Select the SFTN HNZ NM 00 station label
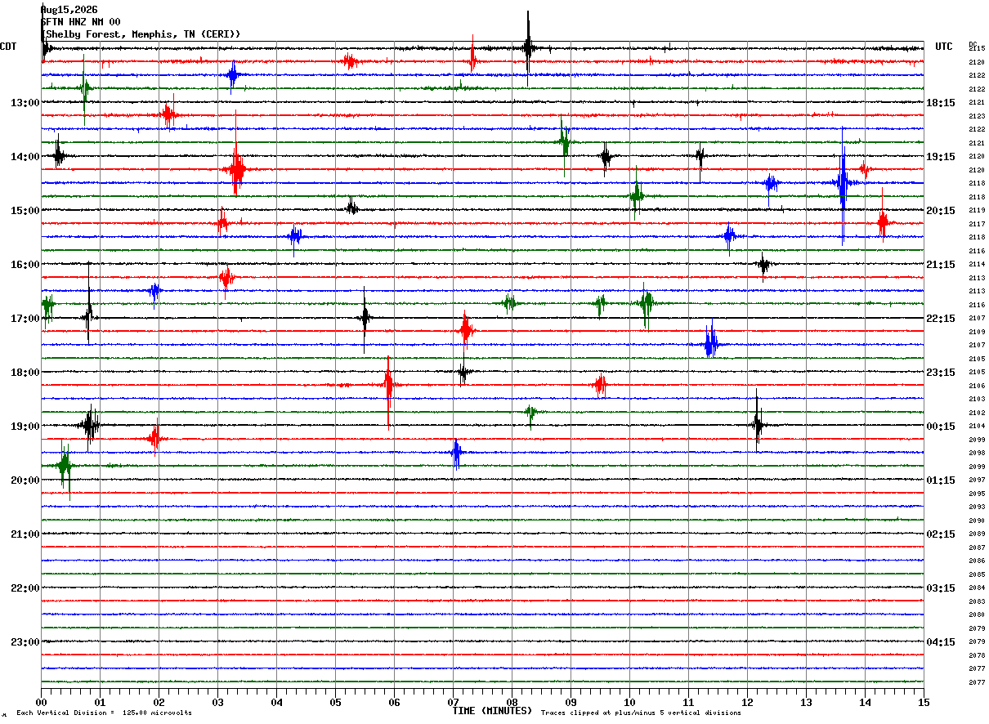 click(x=80, y=22)
